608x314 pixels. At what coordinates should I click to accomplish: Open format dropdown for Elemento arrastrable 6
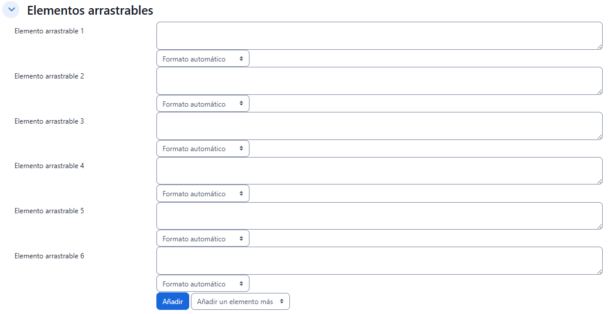tap(203, 284)
